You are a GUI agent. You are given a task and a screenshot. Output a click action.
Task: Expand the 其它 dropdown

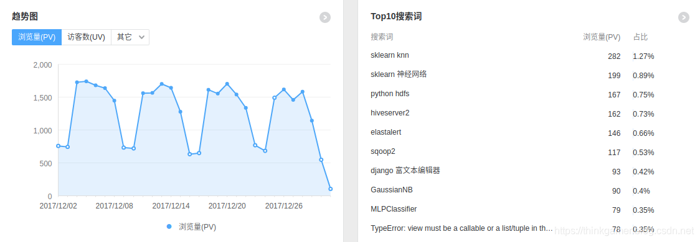click(x=130, y=37)
